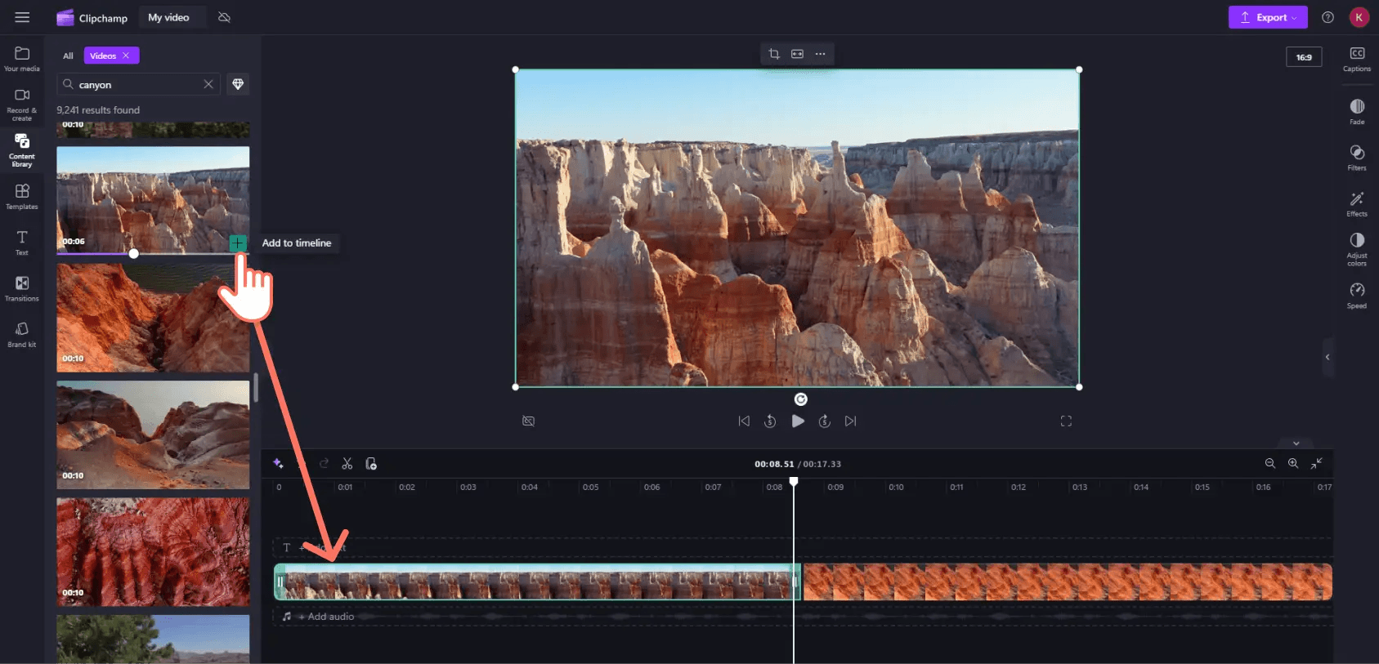
Task: Remove the Videos filter chip
Action: click(126, 56)
